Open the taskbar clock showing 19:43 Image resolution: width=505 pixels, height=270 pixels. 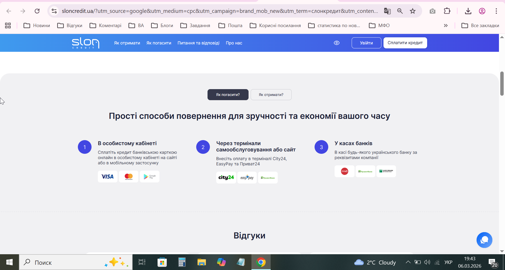tap(470, 262)
